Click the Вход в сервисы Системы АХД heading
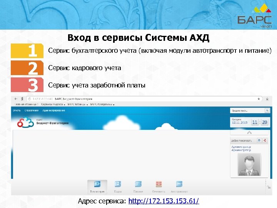Viewport: 277px width, 208px height. click(x=138, y=38)
